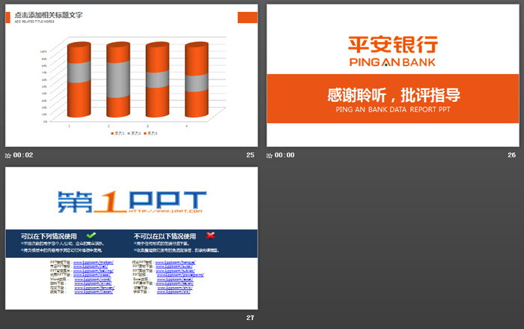Click the orange Ping An Bank Chinese logo
The width and height of the screenshot is (524, 329).
coord(394,43)
